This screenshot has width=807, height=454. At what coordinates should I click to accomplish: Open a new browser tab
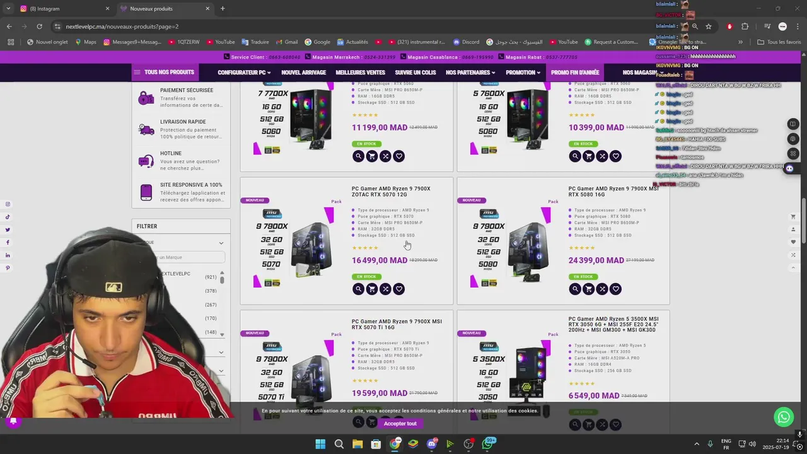[x=223, y=9]
